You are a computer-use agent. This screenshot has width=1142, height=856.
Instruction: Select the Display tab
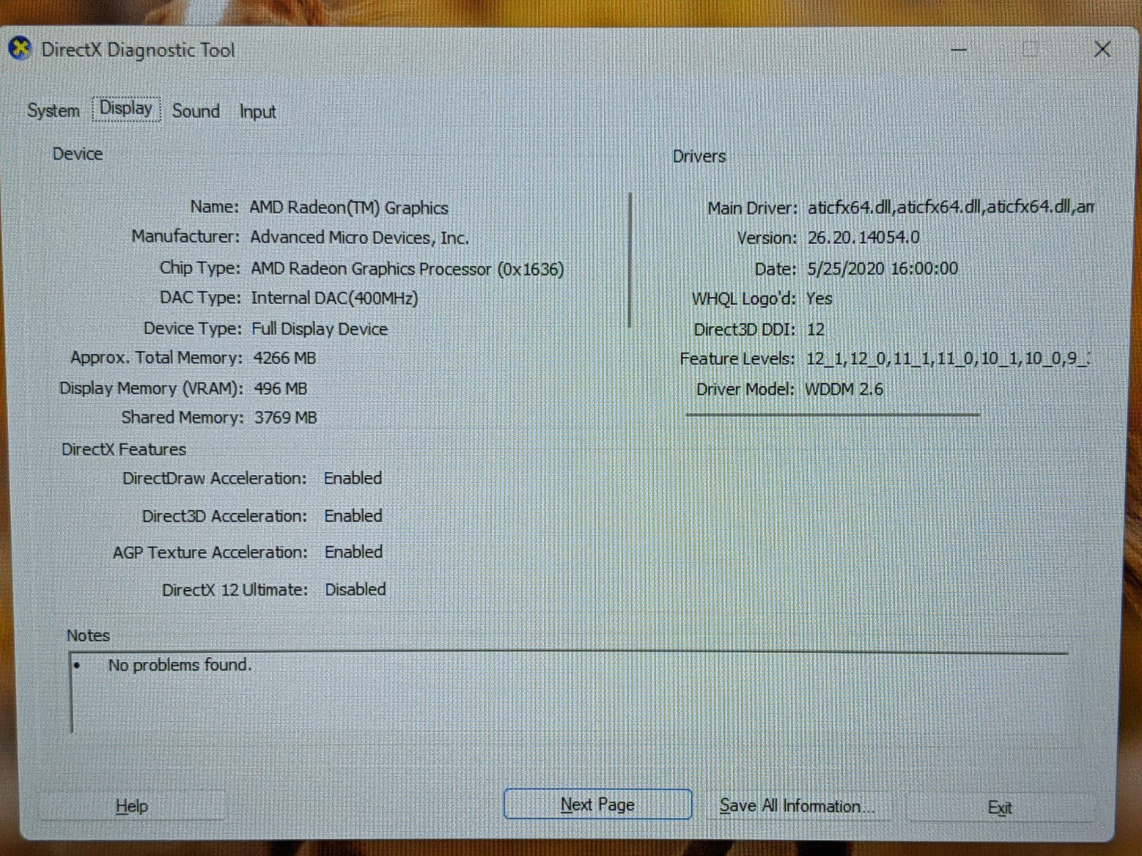126,109
